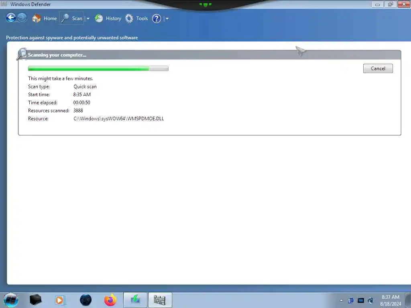Open the dark globe app in taskbar

tap(86, 300)
